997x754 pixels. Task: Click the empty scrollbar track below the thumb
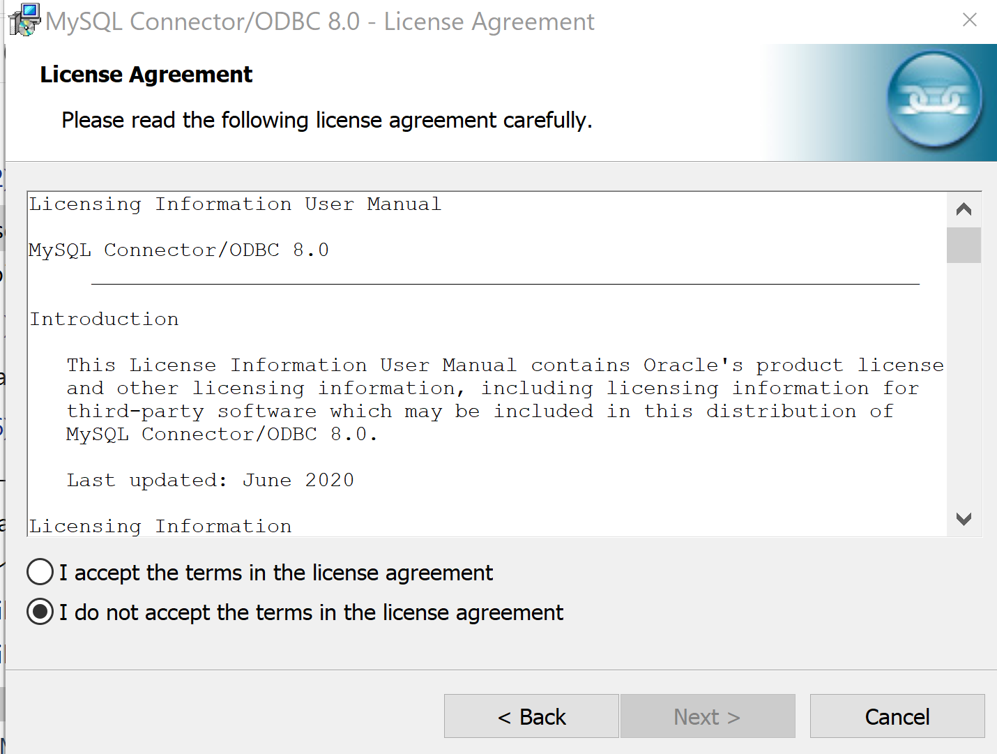click(964, 382)
